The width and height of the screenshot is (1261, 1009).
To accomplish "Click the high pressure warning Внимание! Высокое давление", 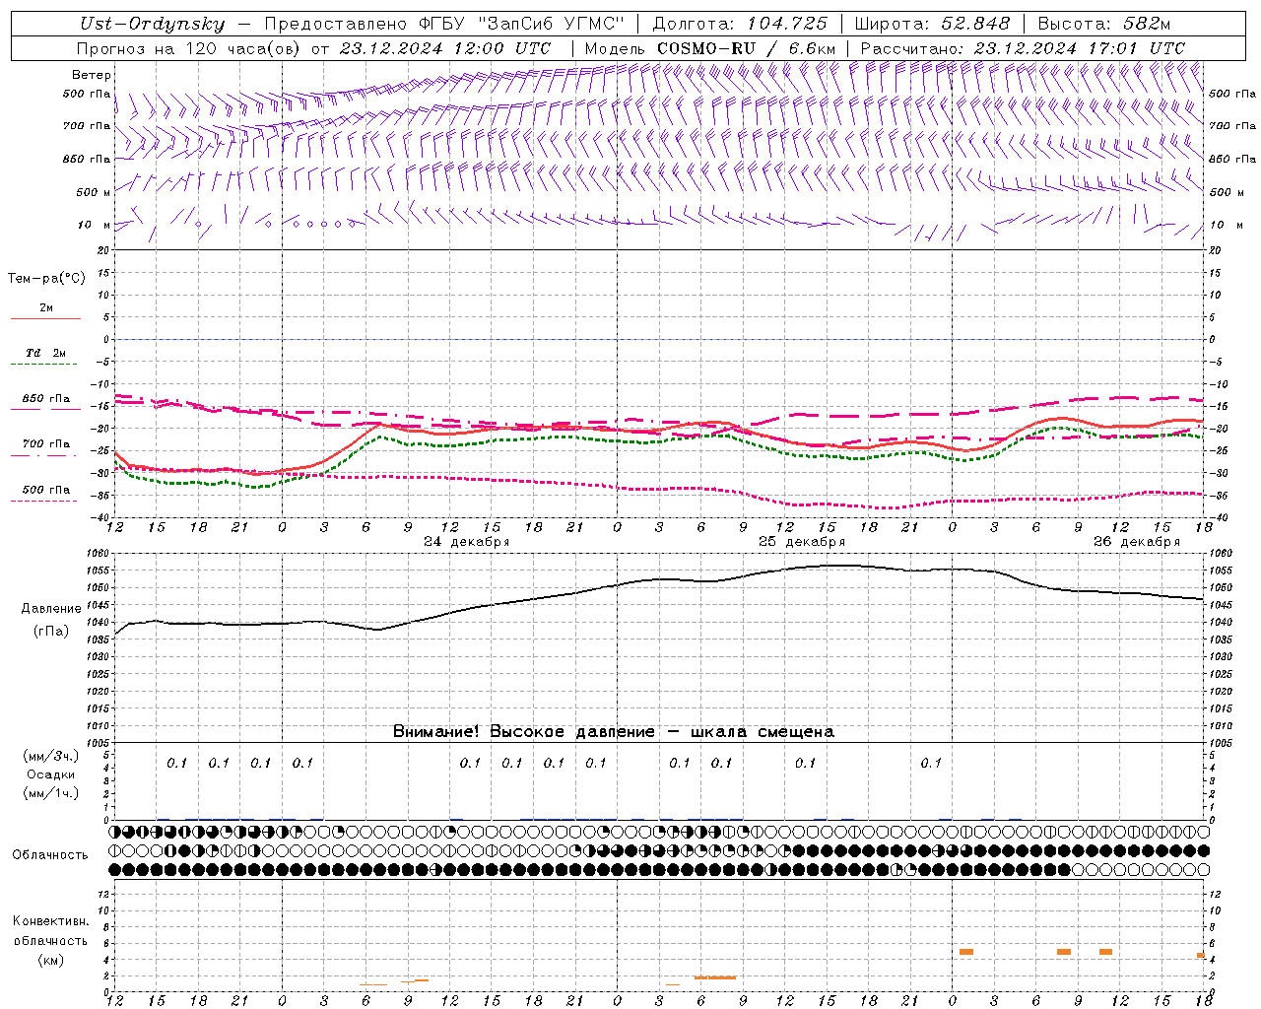I will click(x=523, y=732).
